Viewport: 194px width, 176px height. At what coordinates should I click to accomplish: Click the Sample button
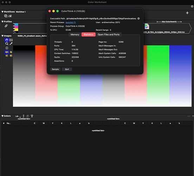click(55, 69)
